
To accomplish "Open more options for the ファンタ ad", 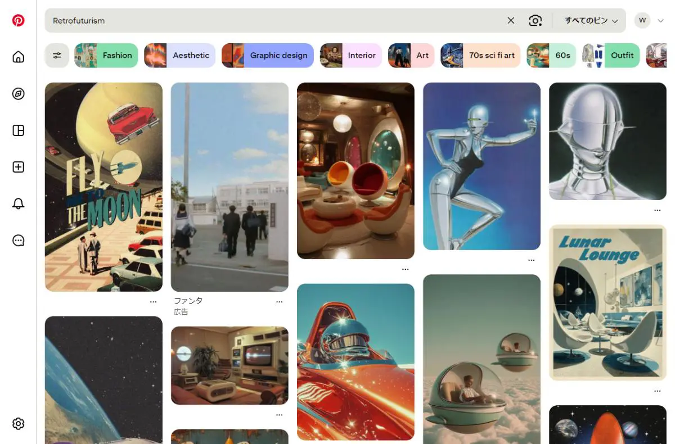I will (280, 302).
